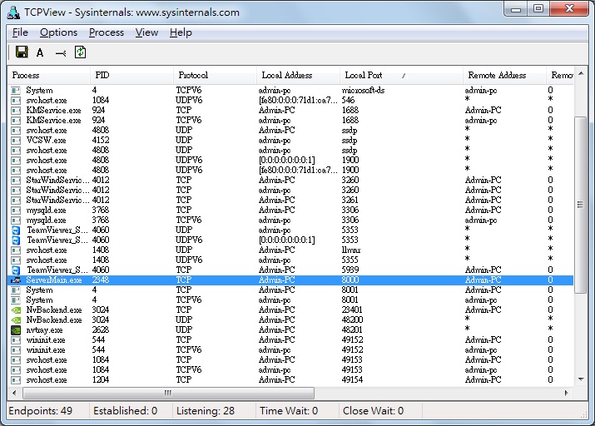Click the NvBackend.exe icon on port 48200 row
Image resolution: width=595 pixels, height=426 pixels.
coord(16,319)
